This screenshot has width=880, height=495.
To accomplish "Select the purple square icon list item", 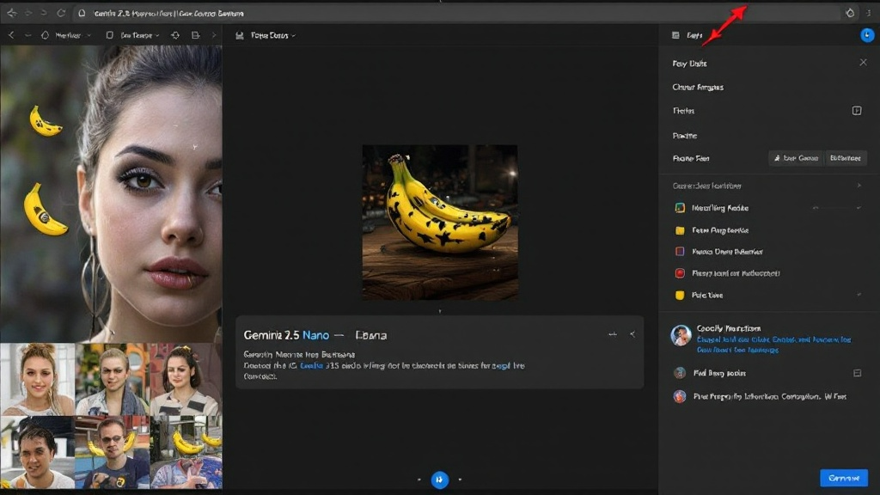I will [719, 252].
